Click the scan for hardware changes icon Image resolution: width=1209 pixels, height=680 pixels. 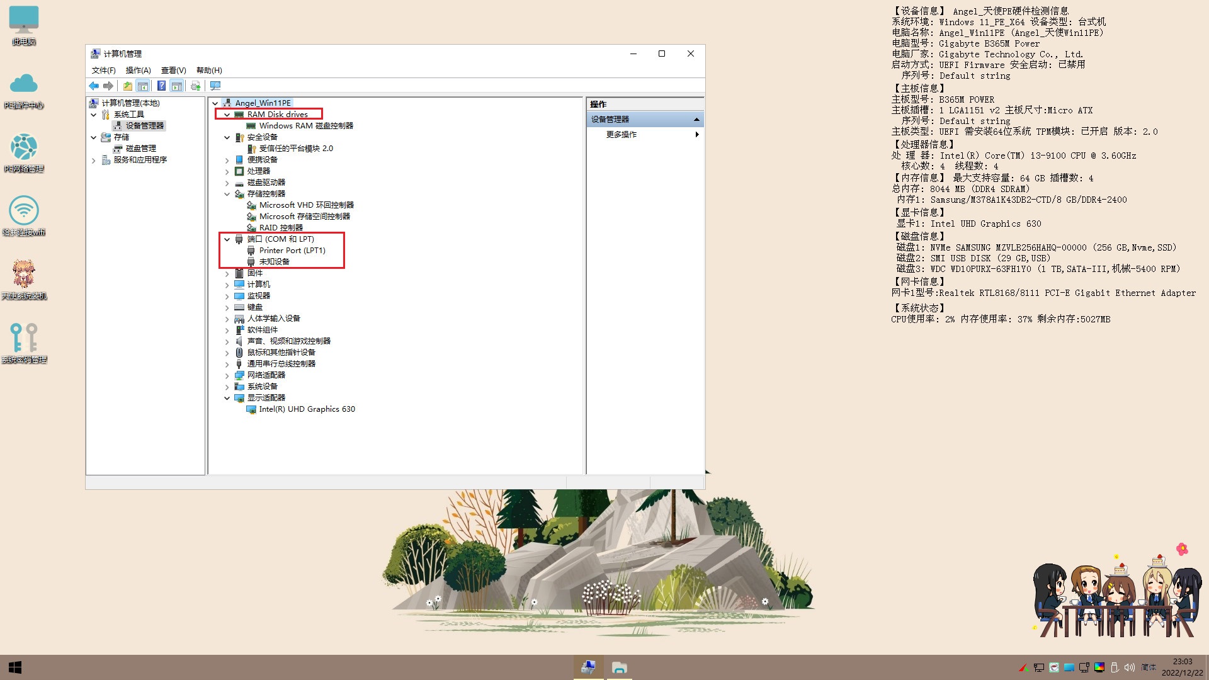click(x=215, y=86)
